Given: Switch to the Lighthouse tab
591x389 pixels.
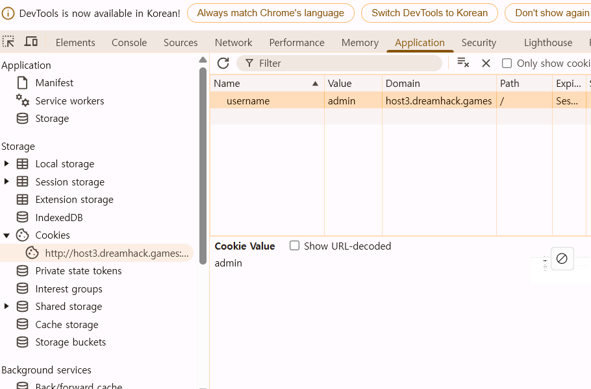Looking at the screenshot, I should coord(548,43).
